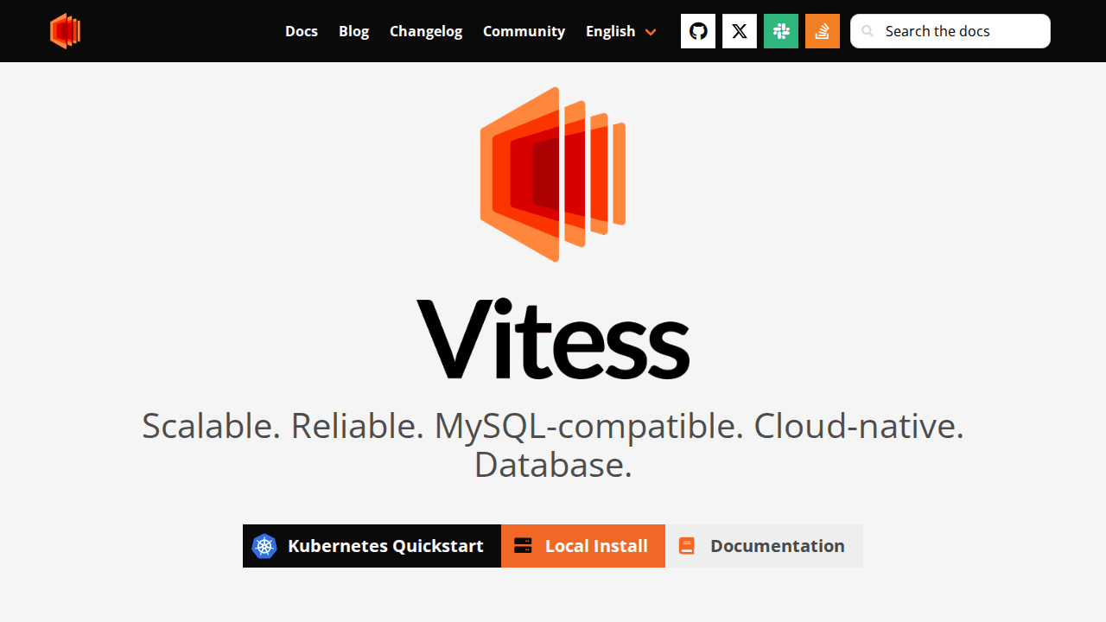Focus the Search the docs field
This screenshot has width=1106, height=622.
959,31
